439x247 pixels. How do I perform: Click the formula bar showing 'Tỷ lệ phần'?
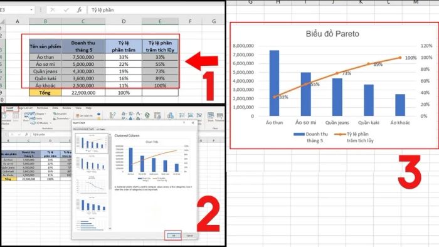pos(156,10)
